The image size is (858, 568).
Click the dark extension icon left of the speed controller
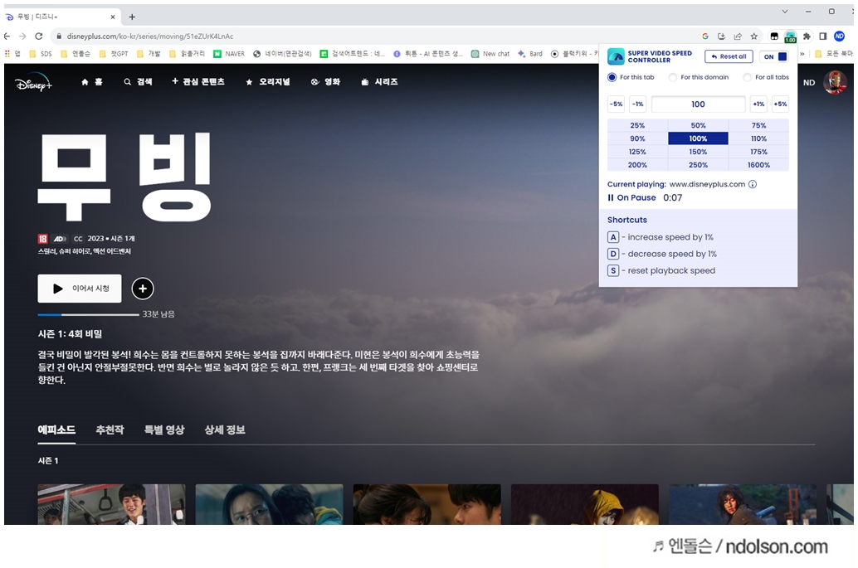tap(774, 36)
